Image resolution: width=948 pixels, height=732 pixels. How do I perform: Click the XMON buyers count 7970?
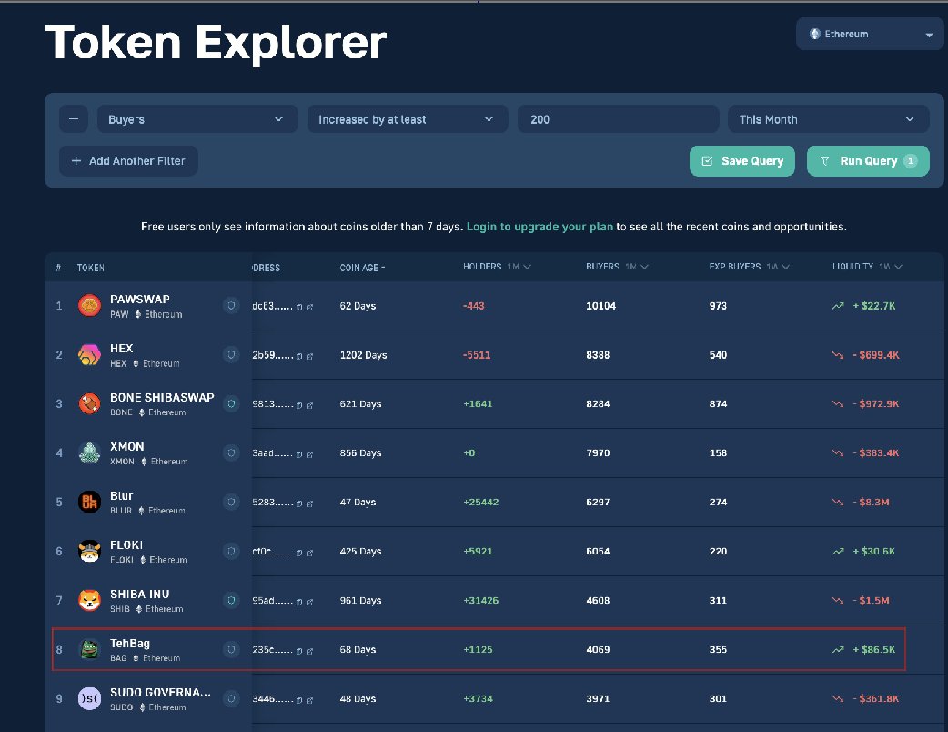pyautogui.click(x=598, y=452)
